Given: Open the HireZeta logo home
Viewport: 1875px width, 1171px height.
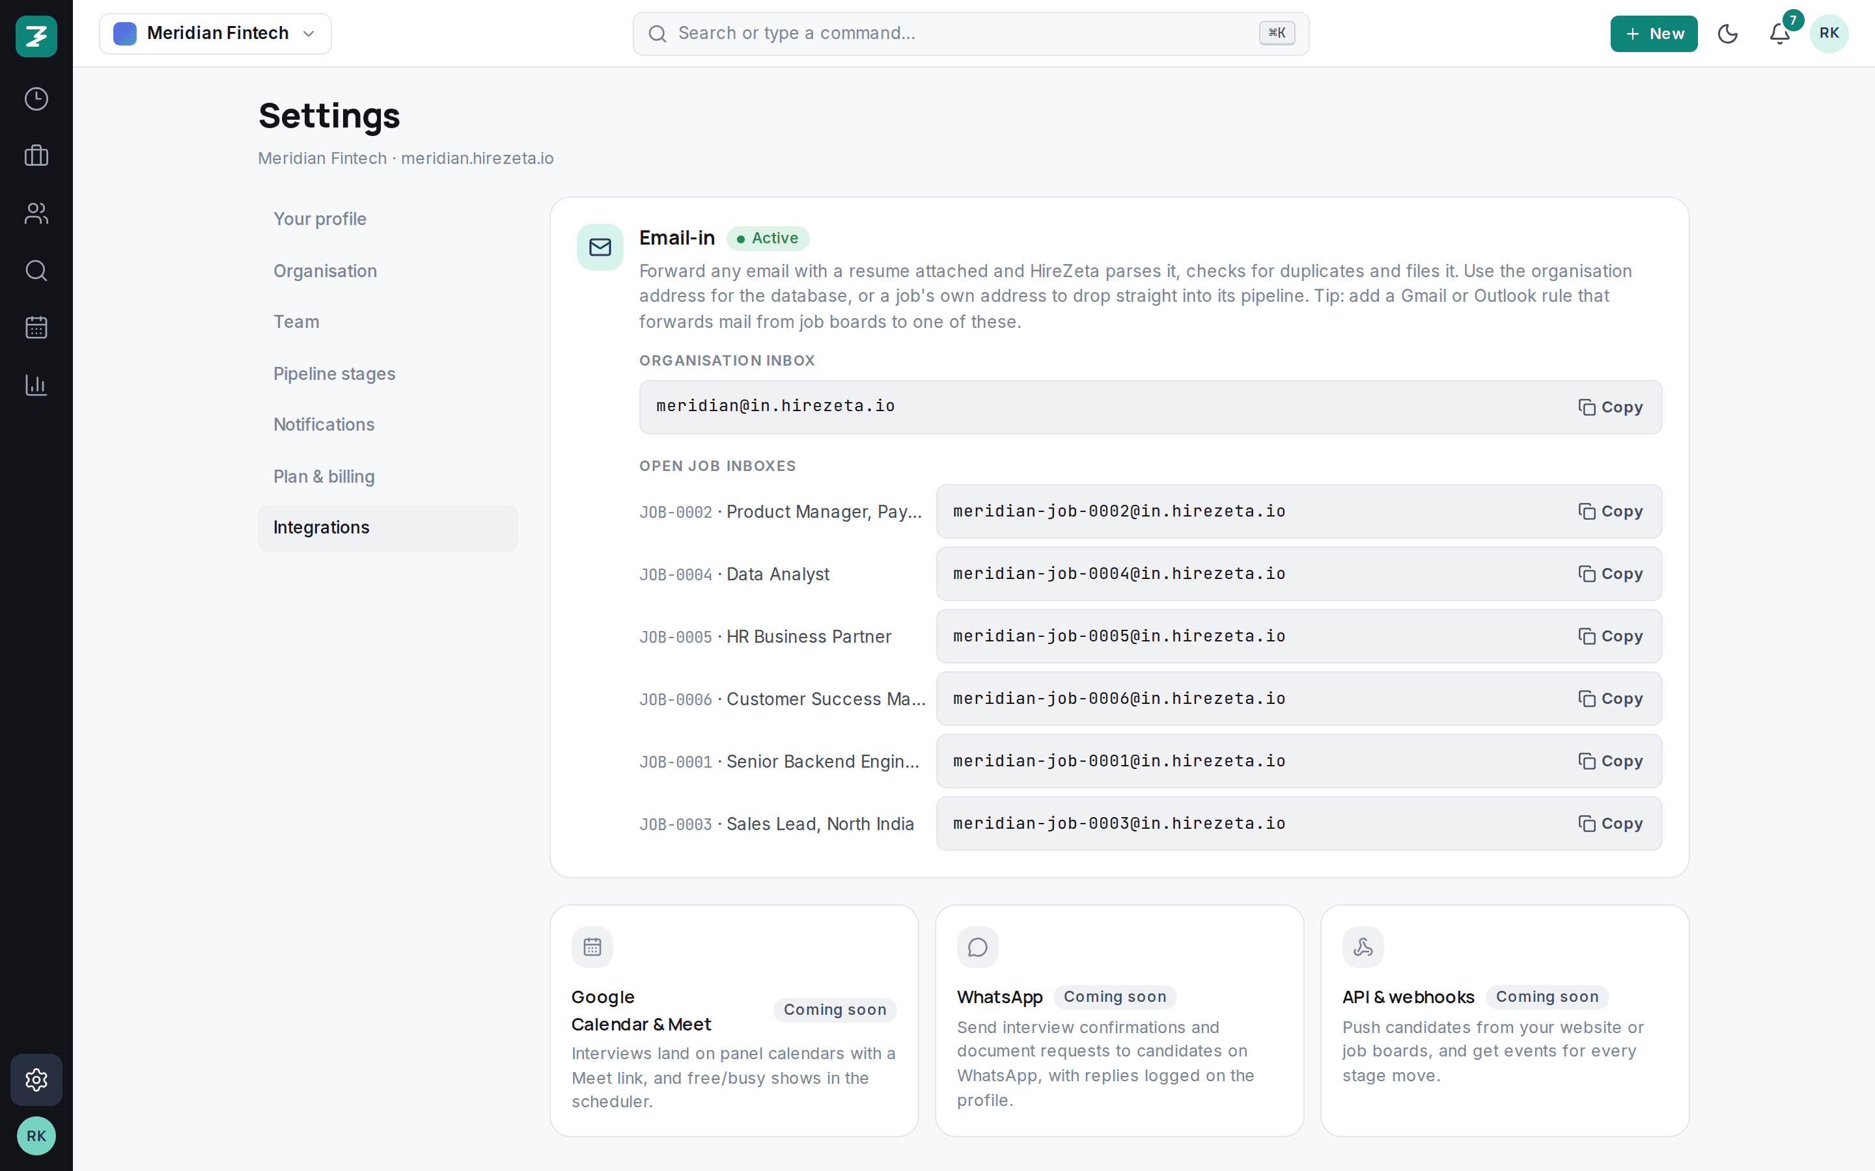Looking at the screenshot, I should click(x=36, y=36).
